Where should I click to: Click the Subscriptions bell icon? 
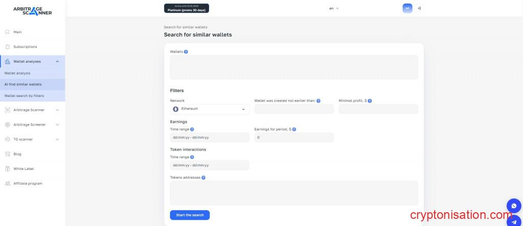pyautogui.click(x=7, y=46)
